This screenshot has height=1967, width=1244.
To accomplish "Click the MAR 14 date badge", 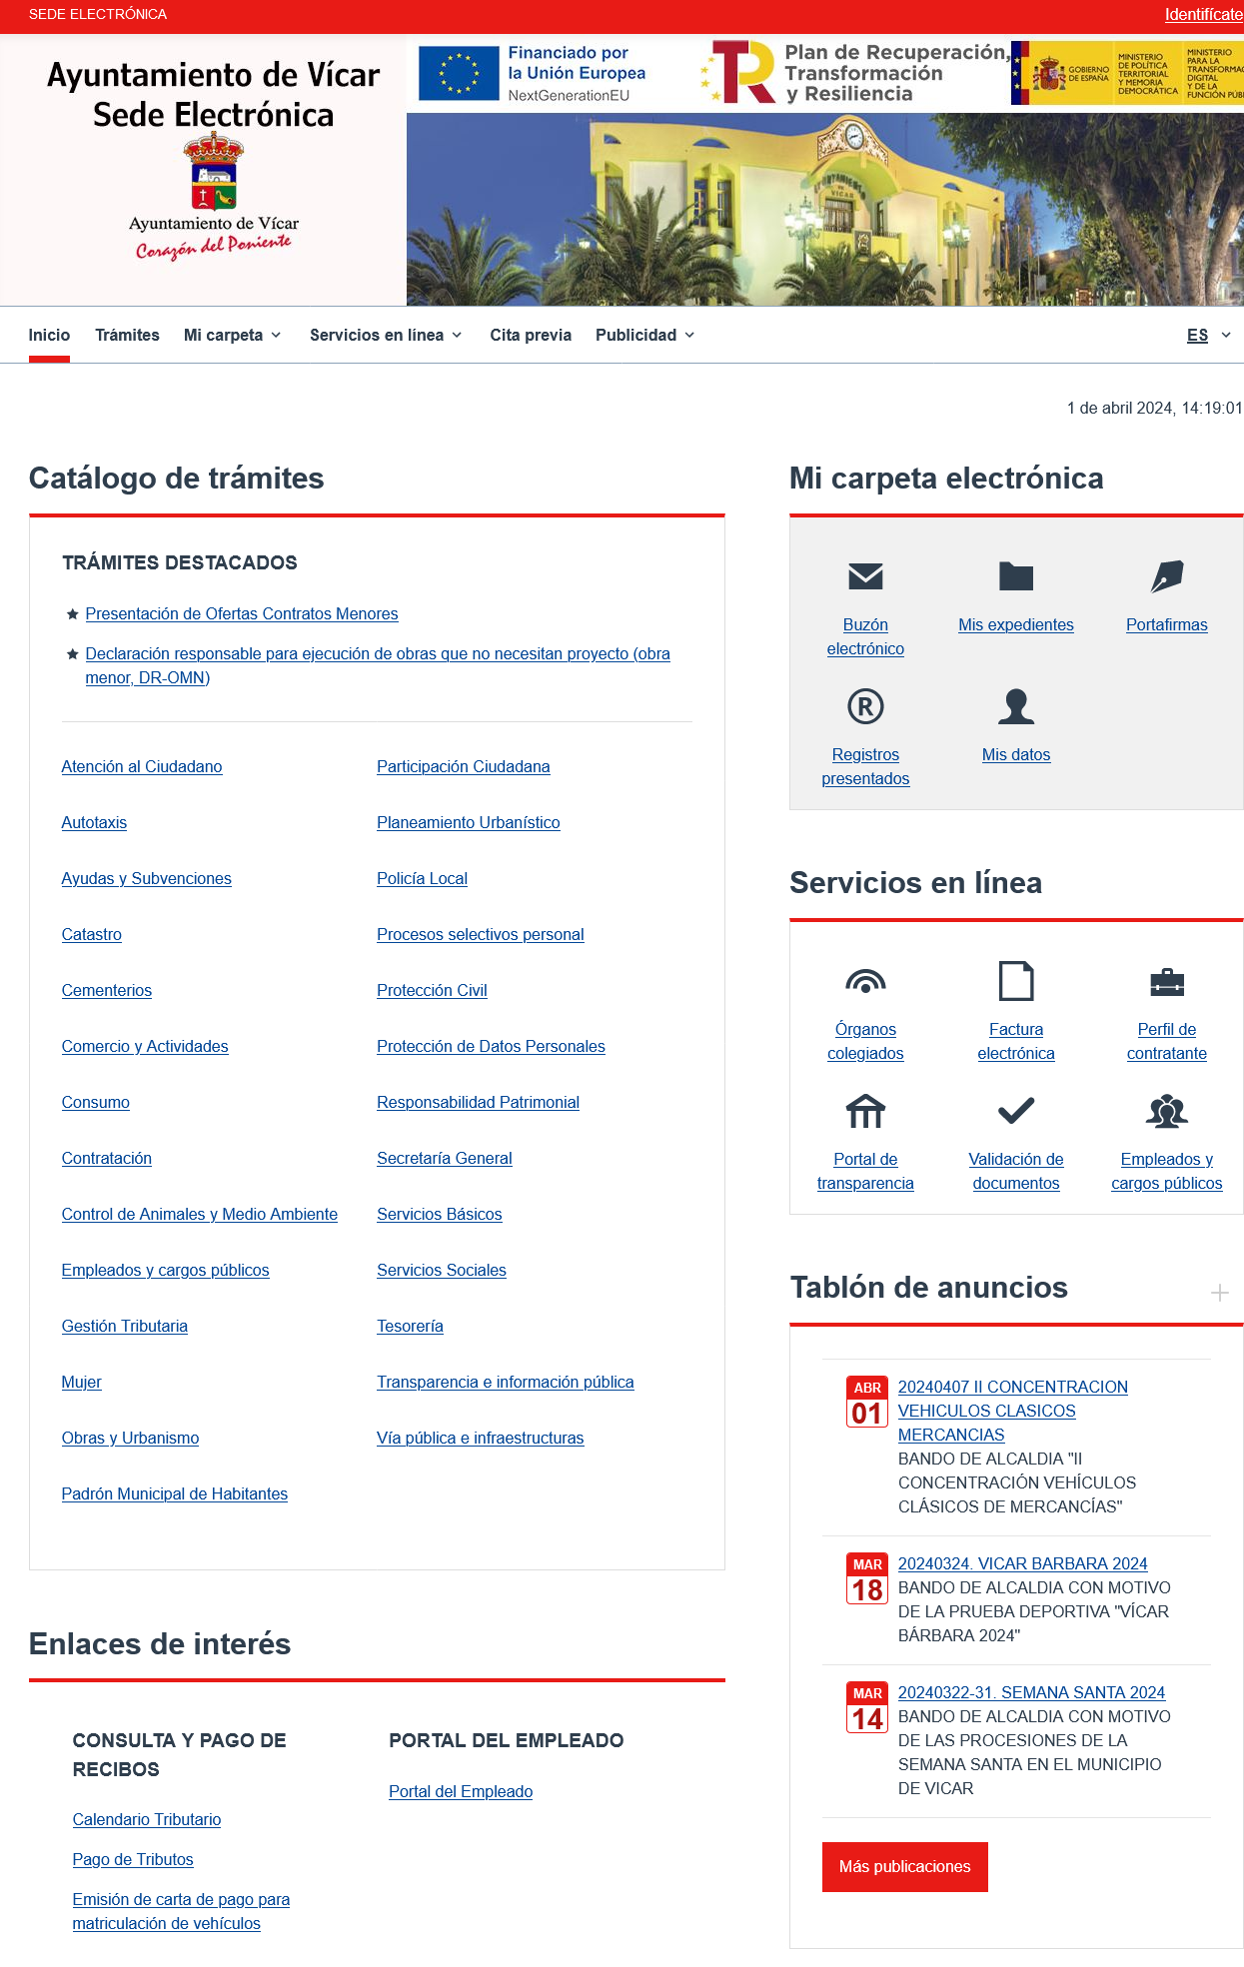I will click(867, 1707).
